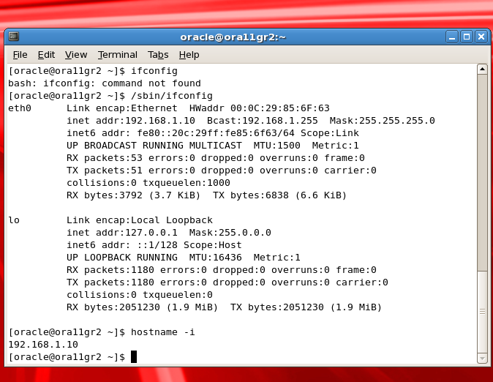Minimize the terminal window
This screenshot has height=382, width=493.
pyautogui.click(x=452, y=37)
